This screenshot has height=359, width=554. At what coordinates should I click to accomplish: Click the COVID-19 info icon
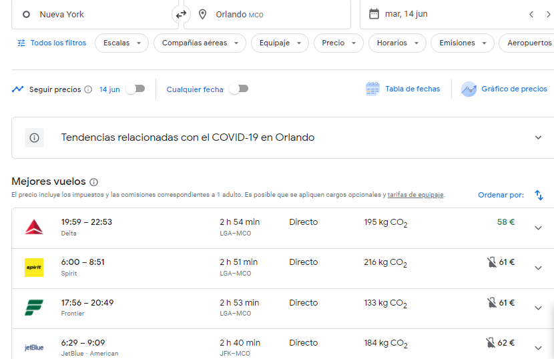pyautogui.click(x=34, y=138)
